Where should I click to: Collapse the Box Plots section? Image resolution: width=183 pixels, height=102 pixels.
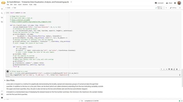(x=5, y=80)
